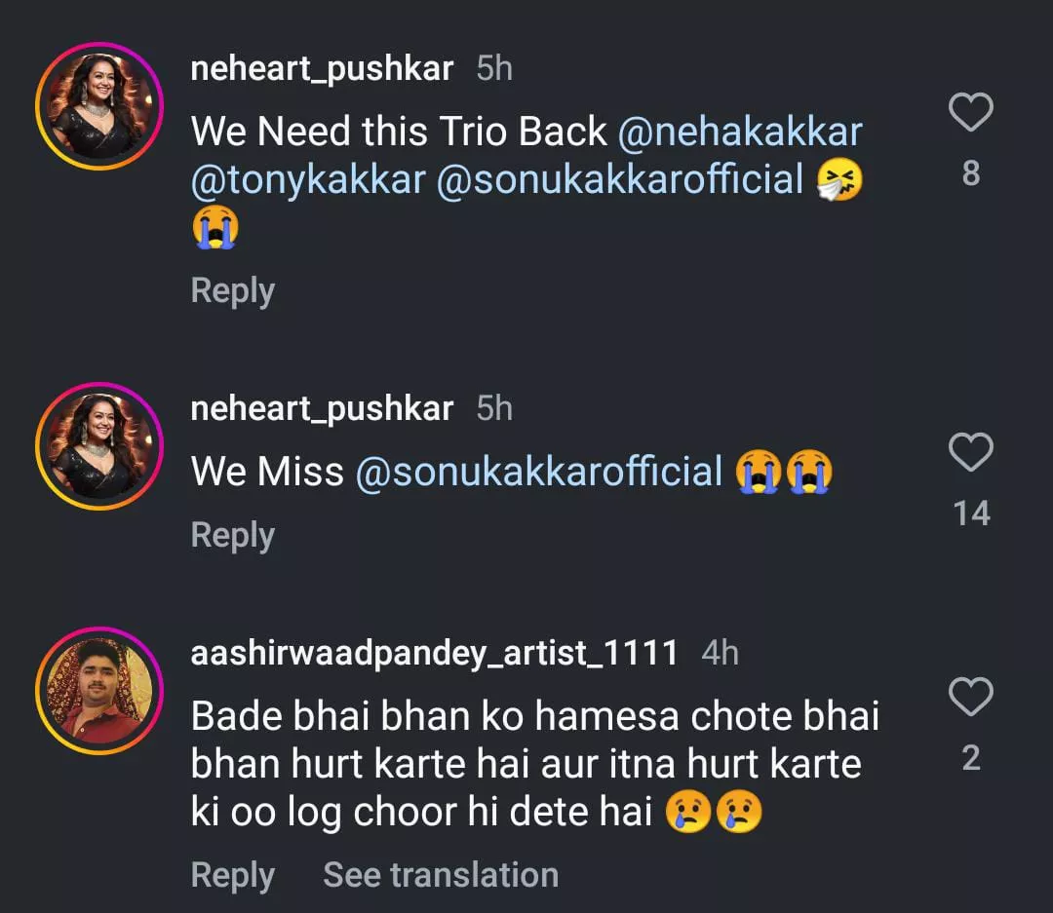The image size is (1053, 913).
Task: View aashirwaadpandey_artist_1111's profile picture
Action: tap(99, 691)
